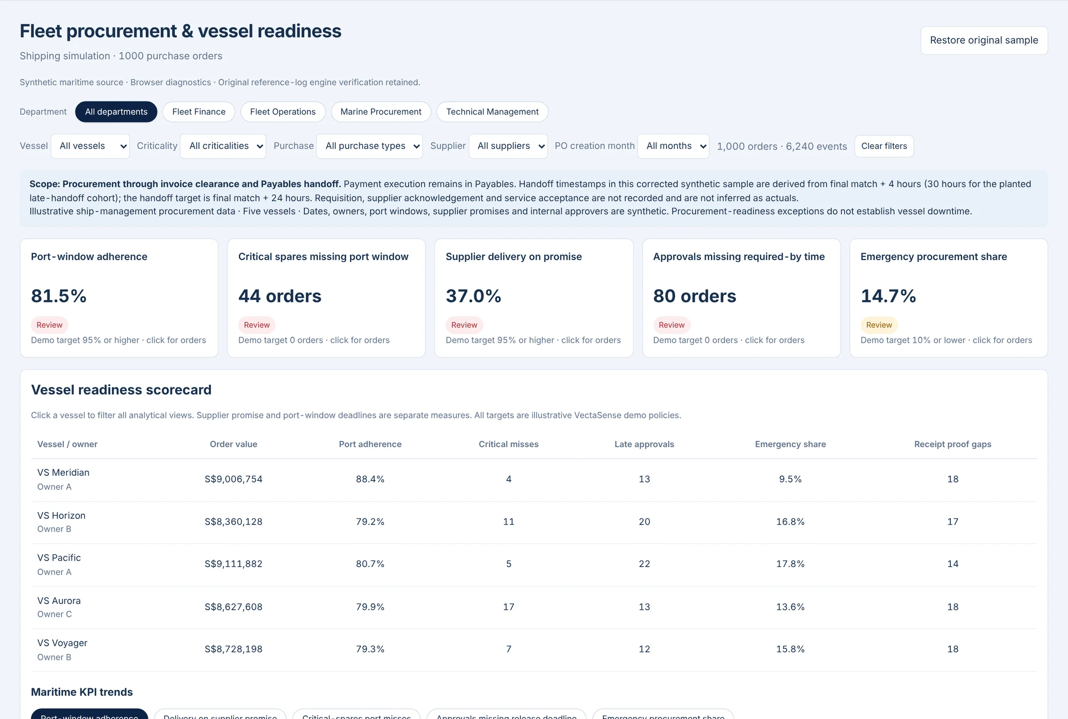Open the Supplier delivery on promise card

(534, 298)
